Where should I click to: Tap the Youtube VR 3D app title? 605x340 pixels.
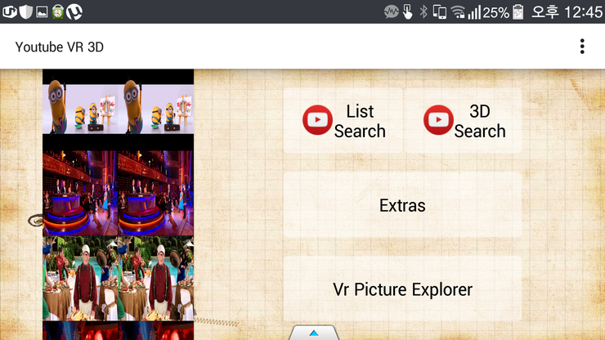tap(59, 47)
